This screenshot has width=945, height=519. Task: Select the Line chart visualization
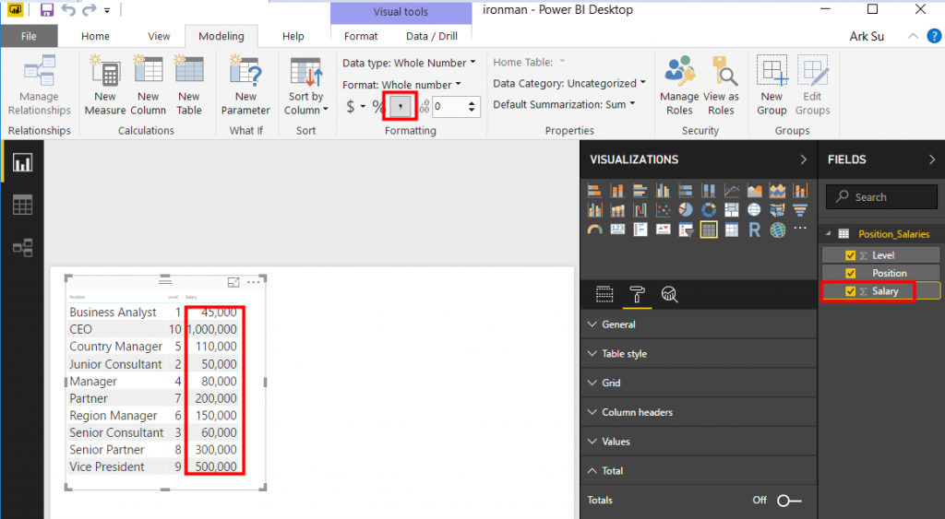[x=731, y=191]
